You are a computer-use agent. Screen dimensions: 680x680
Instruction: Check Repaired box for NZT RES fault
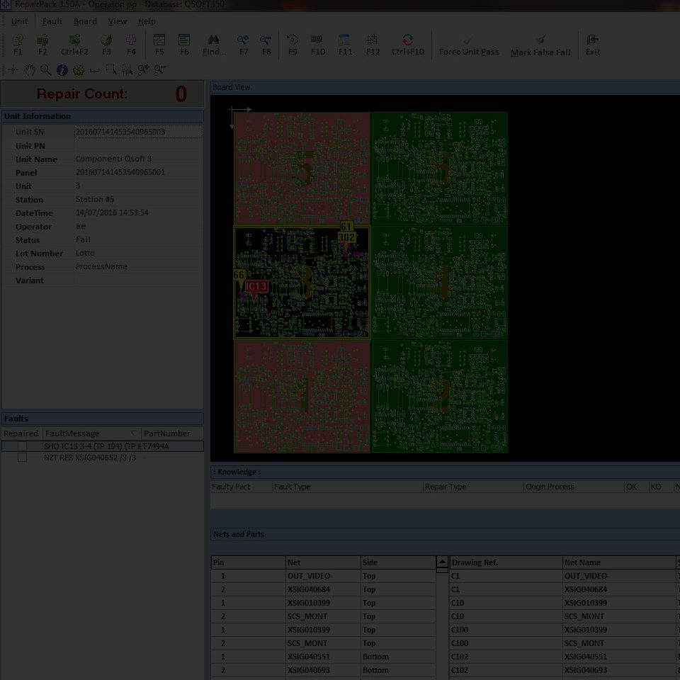[23, 458]
